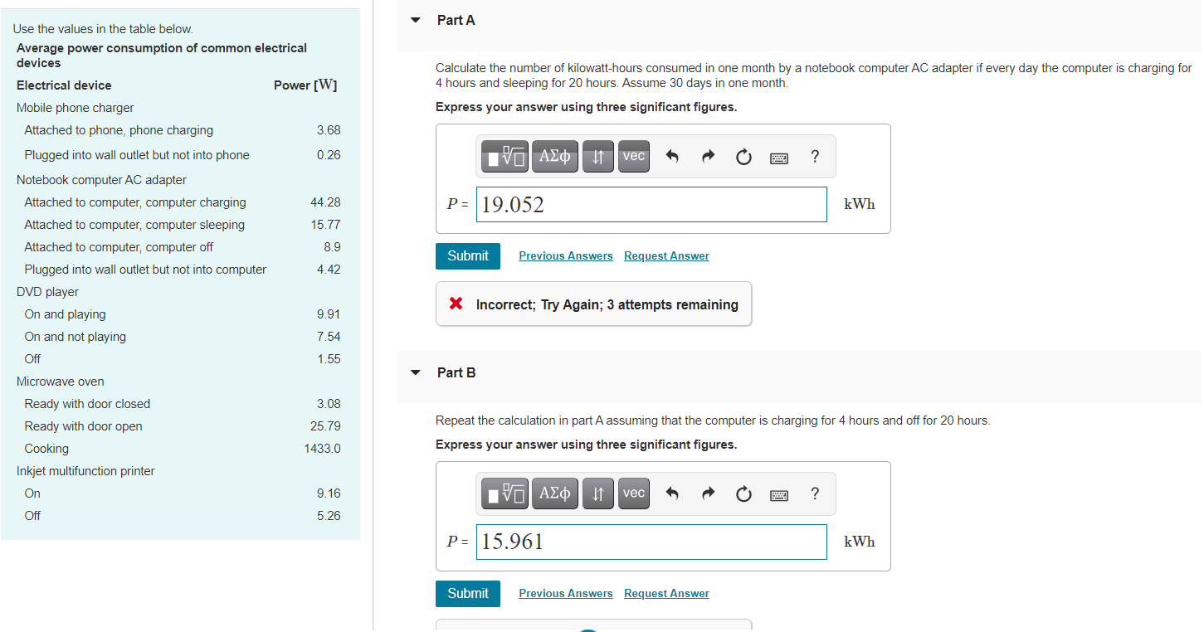Click the help question mark in Part B toolbar
Viewport: 1204px width, 632px height.
815,493
